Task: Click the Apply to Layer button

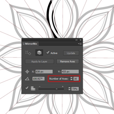Action: point(40,62)
